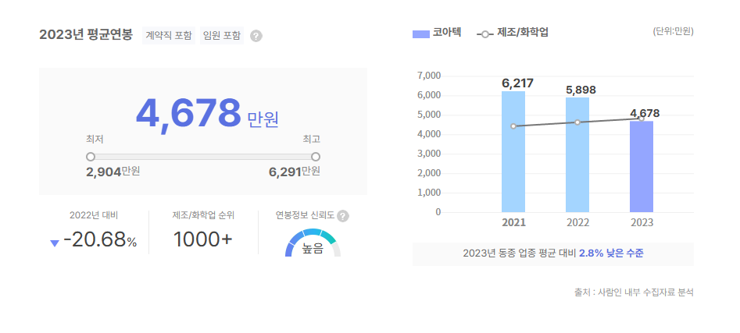Viewport: 740px width, 333px height.
Task: Click the 2023년 평균연봉 heading
Action: coord(87,35)
